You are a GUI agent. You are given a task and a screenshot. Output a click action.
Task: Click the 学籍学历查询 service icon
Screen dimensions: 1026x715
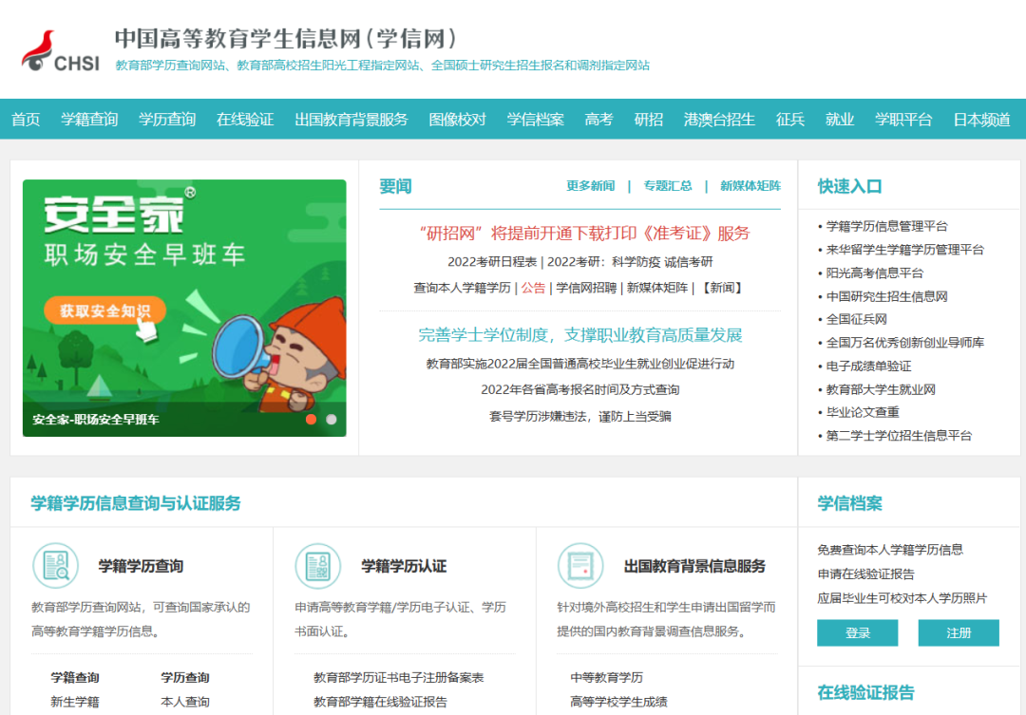(x=55, y=566)
